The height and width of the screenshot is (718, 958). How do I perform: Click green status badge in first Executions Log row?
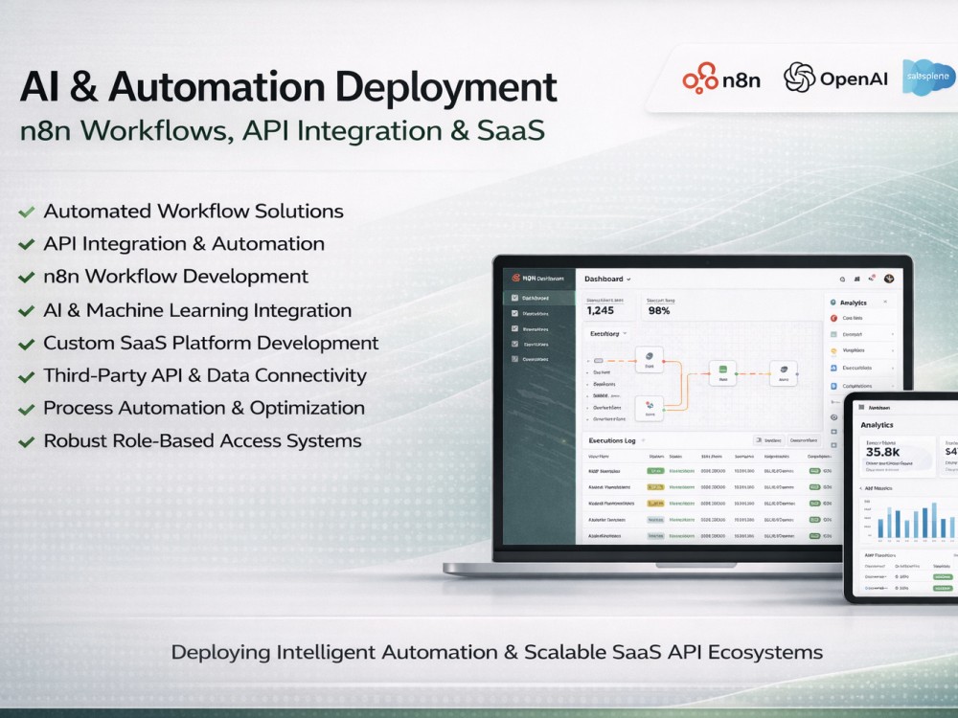(655, 471)
